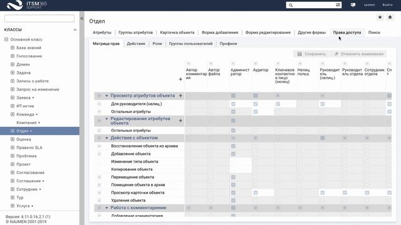Screen dimensions: 401x225
Task: Click the system user link
Action: 370,5
